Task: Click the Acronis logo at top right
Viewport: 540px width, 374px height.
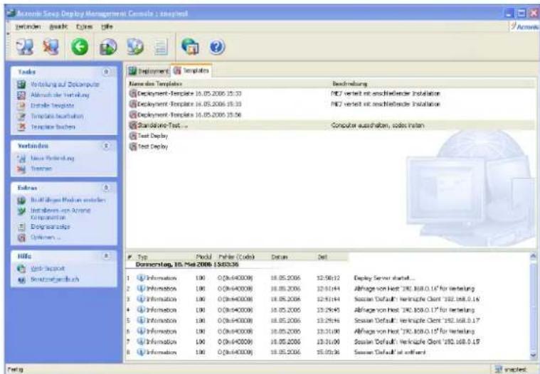Action: 525,26
